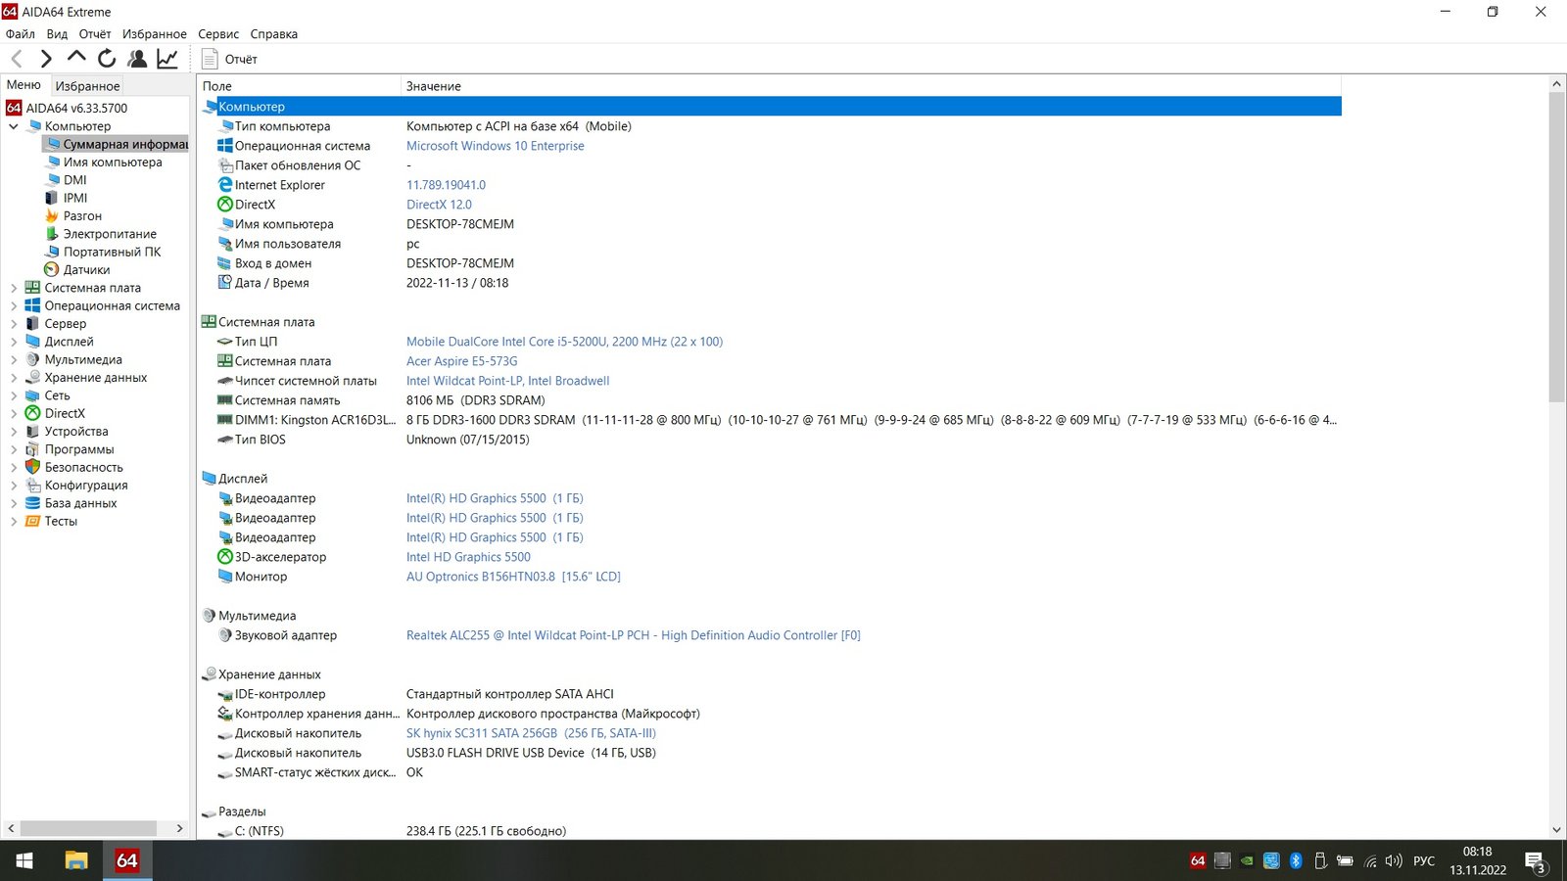Open the Realtek ALC255 audio adapter link
The image size is (1567, 881).
(x=633, y=635)
